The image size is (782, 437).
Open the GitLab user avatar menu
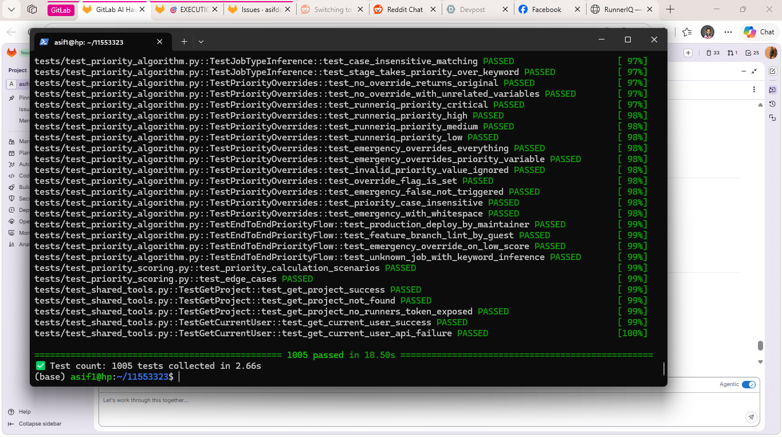771,53
